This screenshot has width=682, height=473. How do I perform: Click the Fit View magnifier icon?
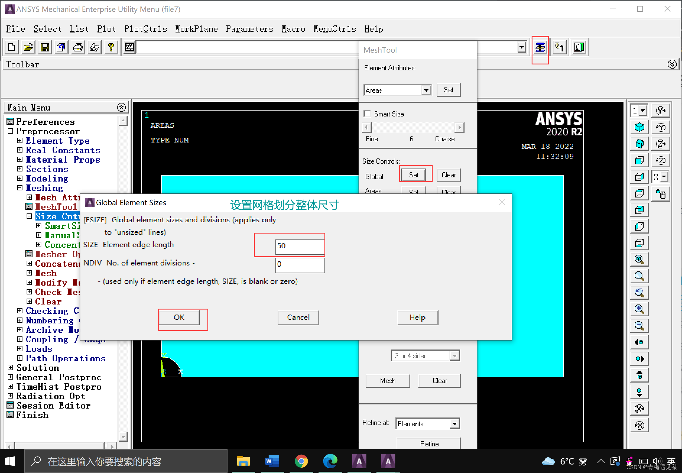coord(639,259)
